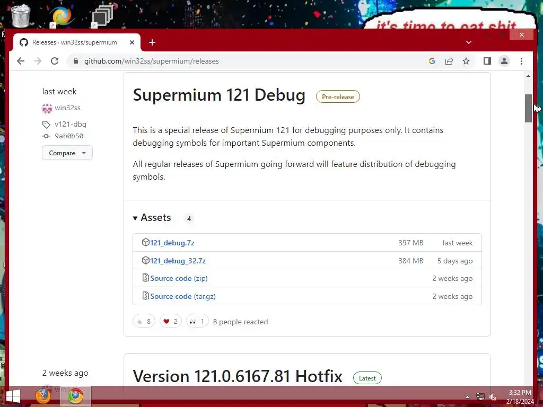Toggle the eyes reaction with 1
The image size is (543, 407).
pyautogui.click(x=197, y=322)
